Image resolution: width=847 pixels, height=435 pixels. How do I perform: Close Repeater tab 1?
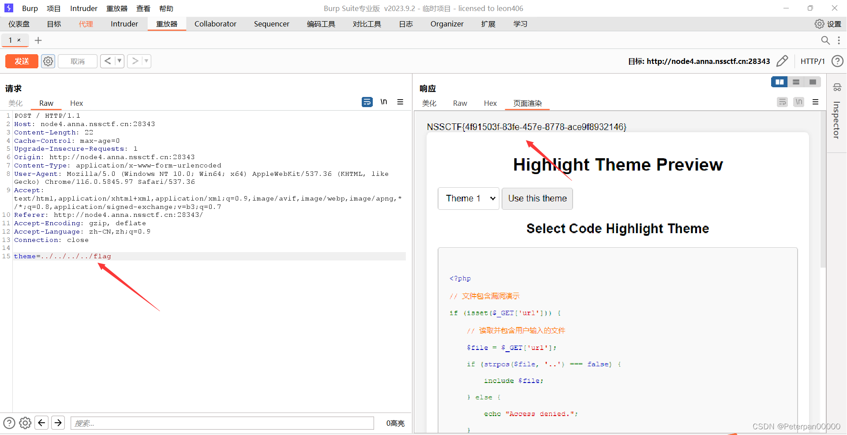coord(19,40)
